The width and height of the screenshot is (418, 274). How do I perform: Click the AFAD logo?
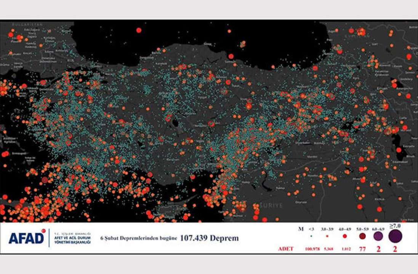click(27, 238)
